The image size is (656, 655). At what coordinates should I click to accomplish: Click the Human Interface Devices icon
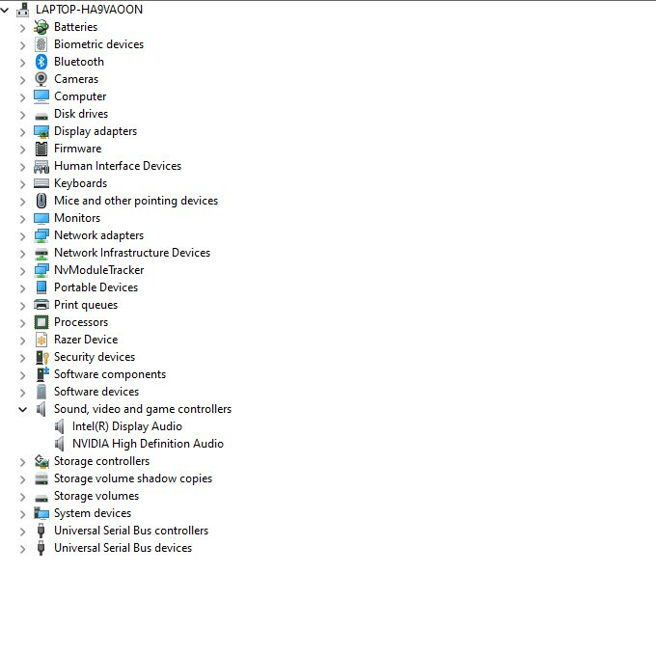(x=41, y=167)
